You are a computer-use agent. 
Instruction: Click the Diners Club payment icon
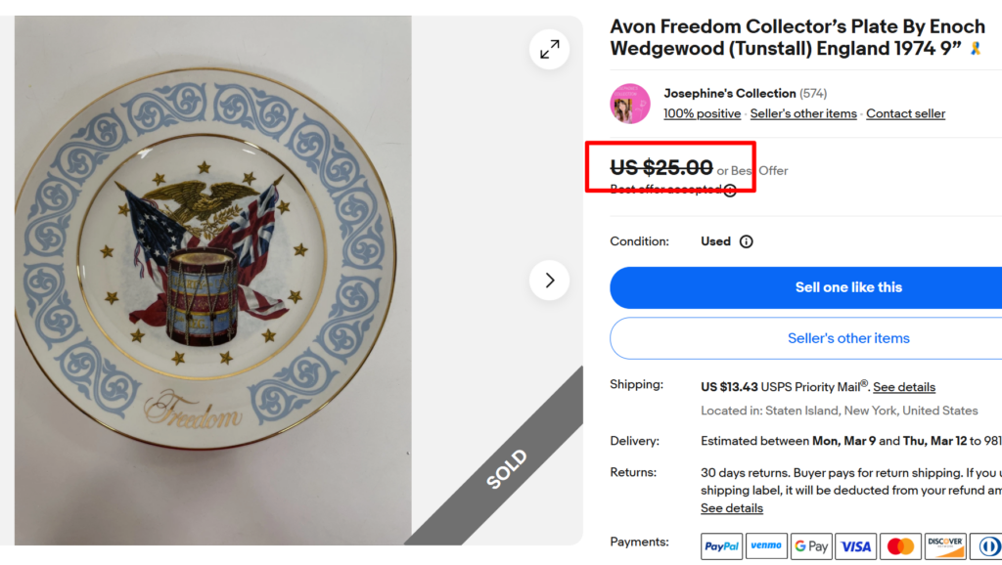[x=988, y=545]
